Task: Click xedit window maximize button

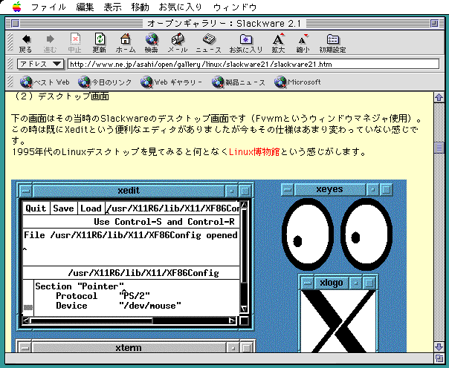Action: (245, 191)
